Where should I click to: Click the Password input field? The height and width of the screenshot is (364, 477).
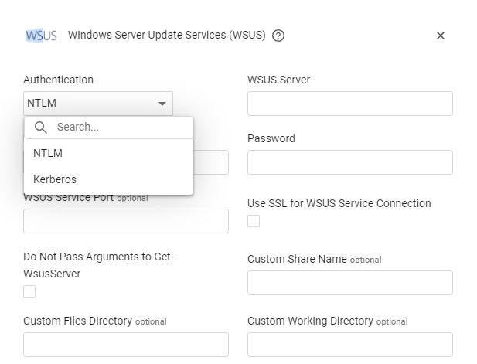point(350,162)
